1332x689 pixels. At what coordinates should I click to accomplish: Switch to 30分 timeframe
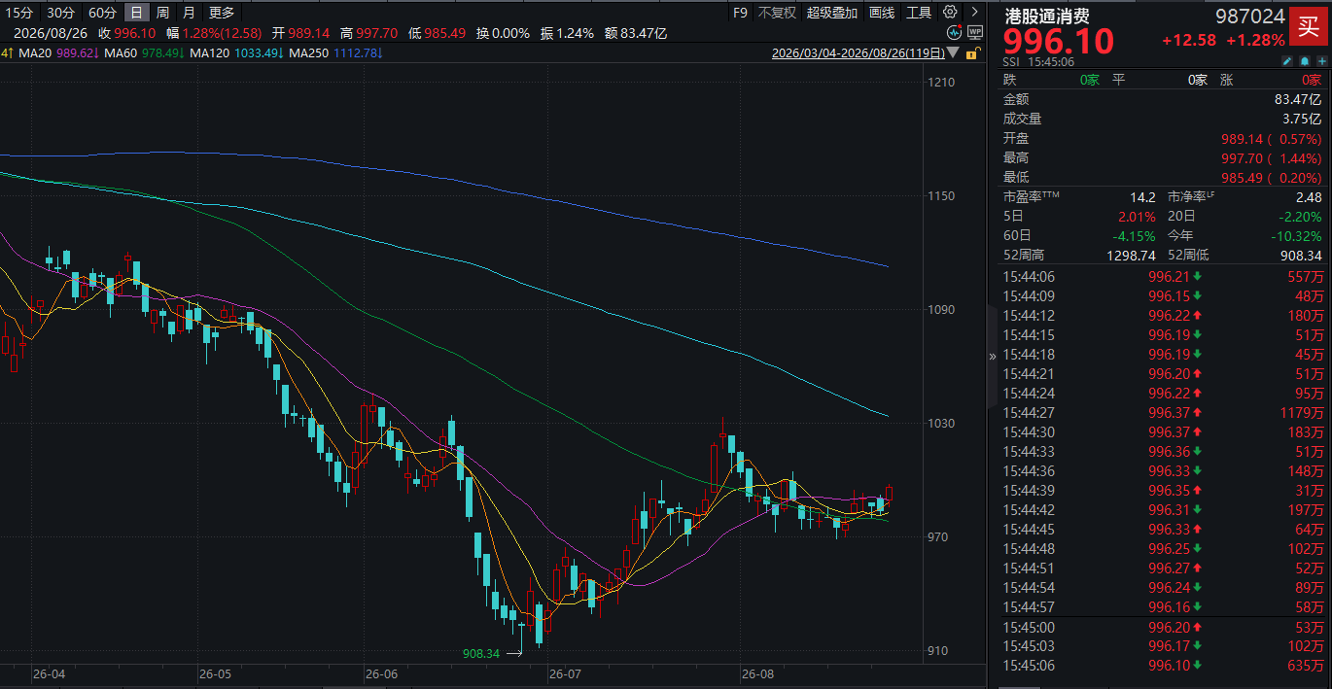60,13
